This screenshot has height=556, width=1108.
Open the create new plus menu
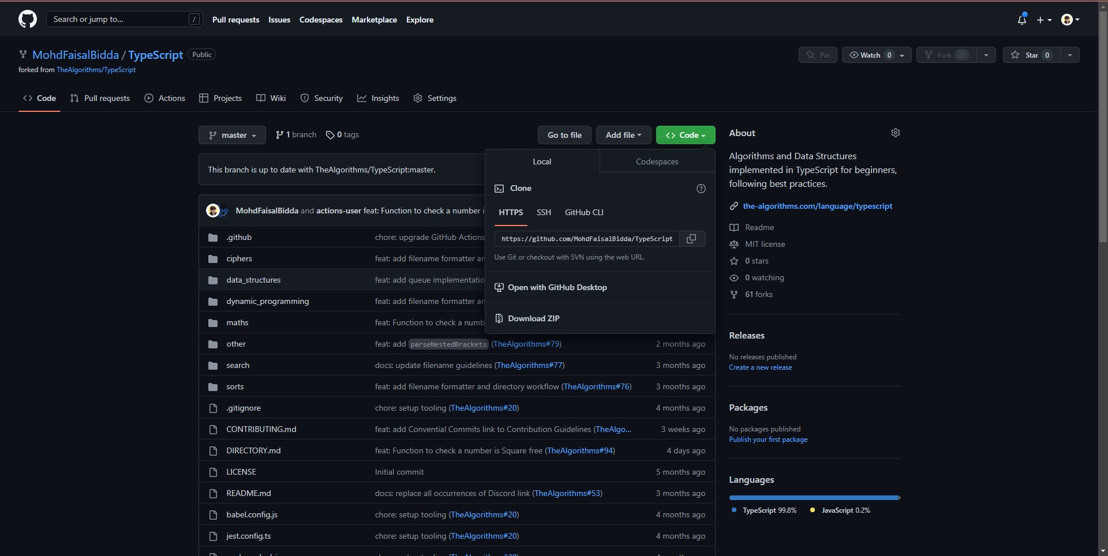point(1044,20)
